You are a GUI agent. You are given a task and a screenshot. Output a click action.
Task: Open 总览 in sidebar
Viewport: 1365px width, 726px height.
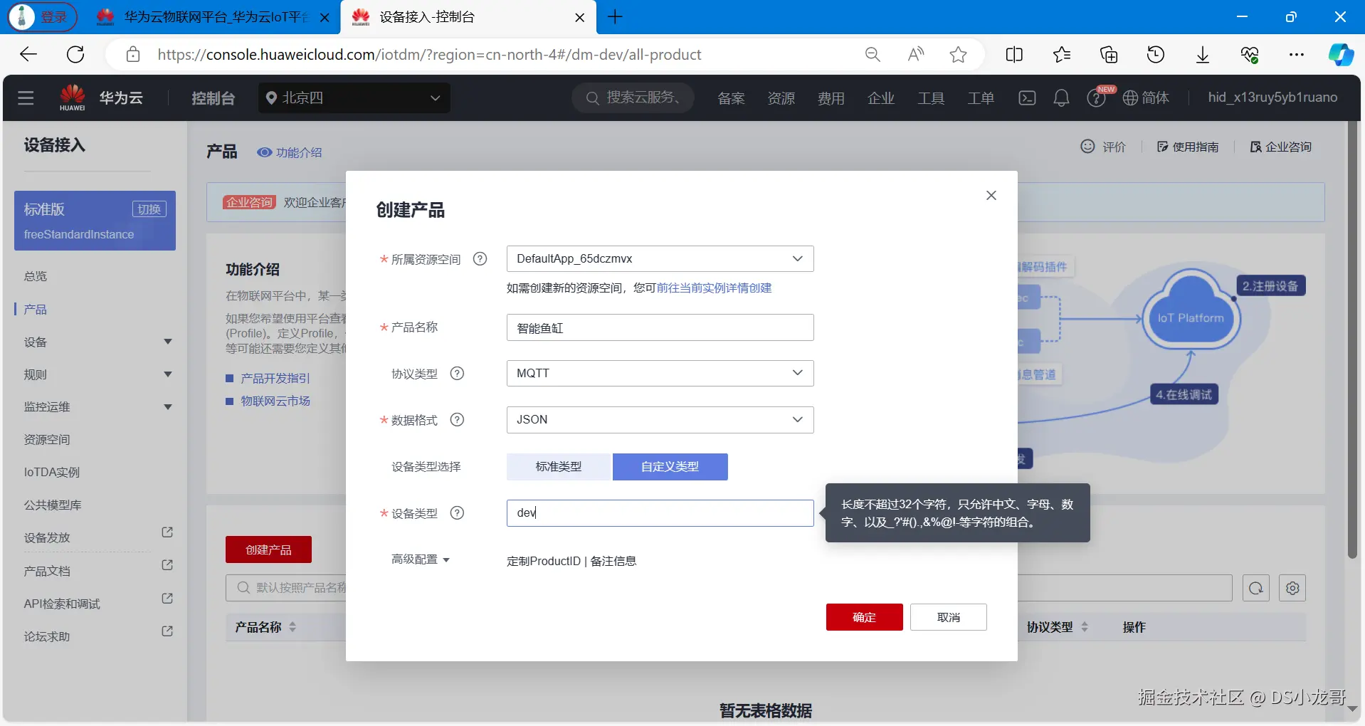[x=36, y=276]
